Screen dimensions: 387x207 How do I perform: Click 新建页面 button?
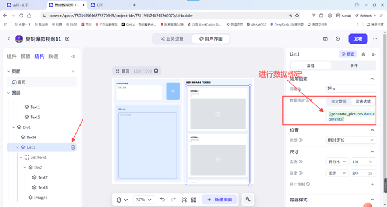[220, 199]
